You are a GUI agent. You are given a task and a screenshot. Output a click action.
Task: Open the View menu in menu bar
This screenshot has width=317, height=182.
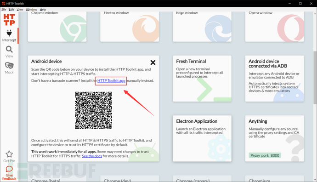tap(20, 10)
